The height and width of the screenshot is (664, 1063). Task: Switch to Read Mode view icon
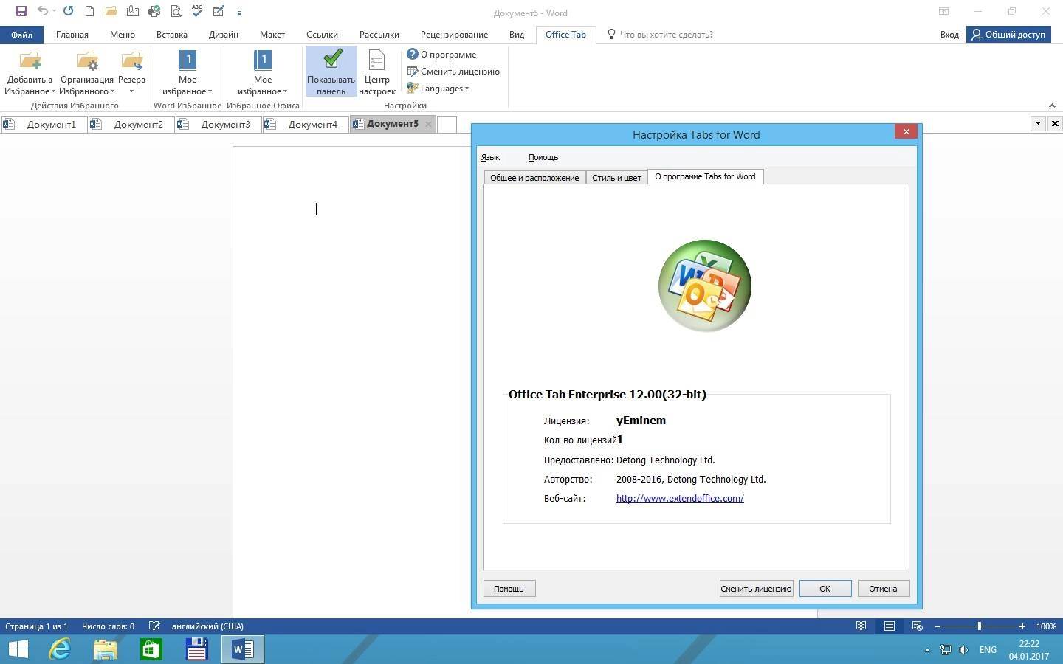(861, 626)
